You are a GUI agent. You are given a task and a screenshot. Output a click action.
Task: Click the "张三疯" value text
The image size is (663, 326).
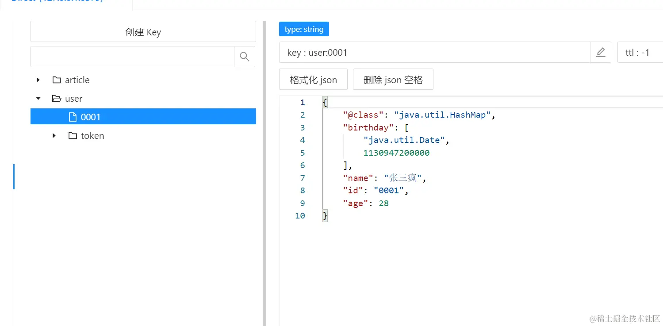(402, 178)
